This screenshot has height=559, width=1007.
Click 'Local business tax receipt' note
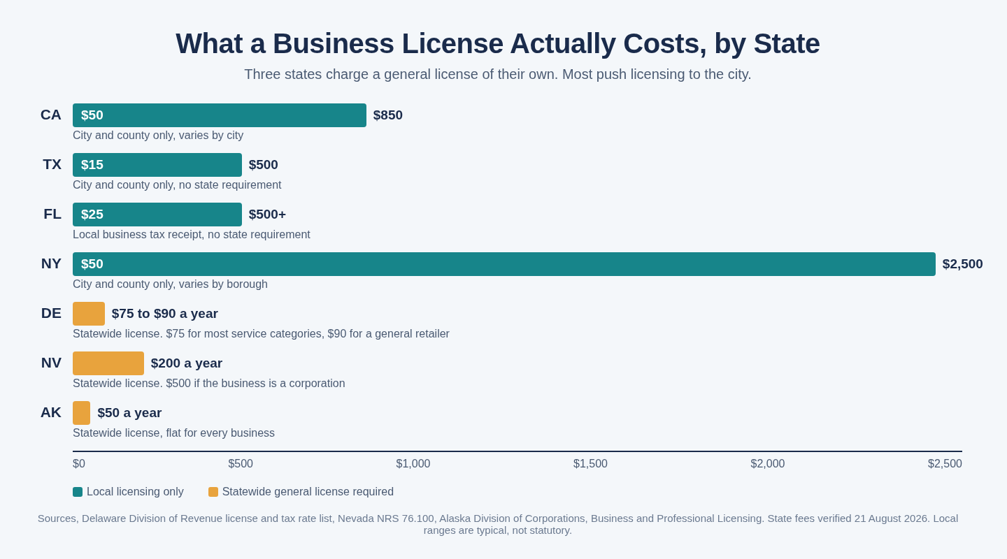point(192,235)
